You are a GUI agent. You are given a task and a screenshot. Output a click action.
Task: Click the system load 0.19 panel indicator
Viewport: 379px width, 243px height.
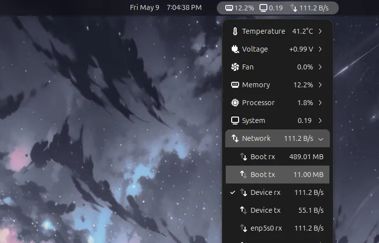(271, 8)
